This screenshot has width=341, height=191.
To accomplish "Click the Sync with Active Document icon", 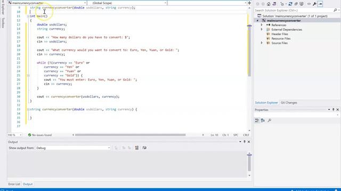I will click(290, 4).
